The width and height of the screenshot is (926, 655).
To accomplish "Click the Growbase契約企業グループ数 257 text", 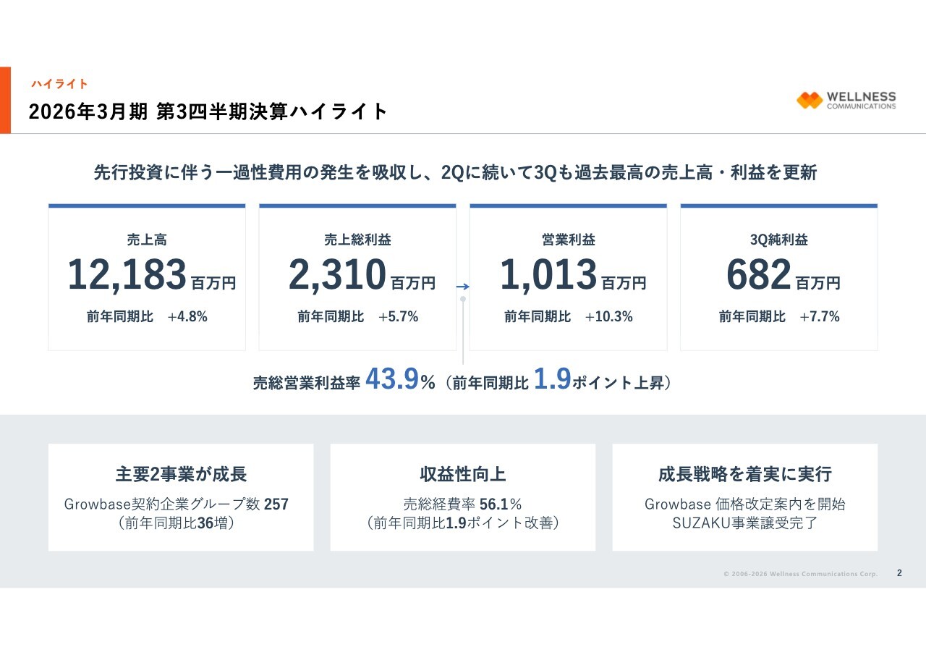I will (x=177, y=504).
